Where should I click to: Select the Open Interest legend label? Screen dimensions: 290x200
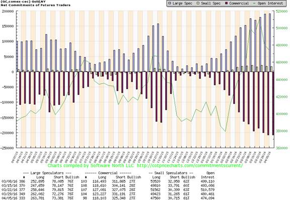click(x=270, y=3)
